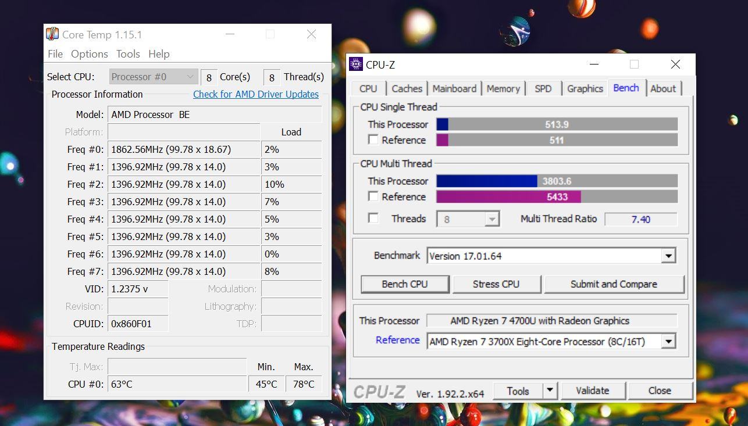Click the Core Temp app icon in title bar
This screenshot has width=748, height=426.
point(52,34)
